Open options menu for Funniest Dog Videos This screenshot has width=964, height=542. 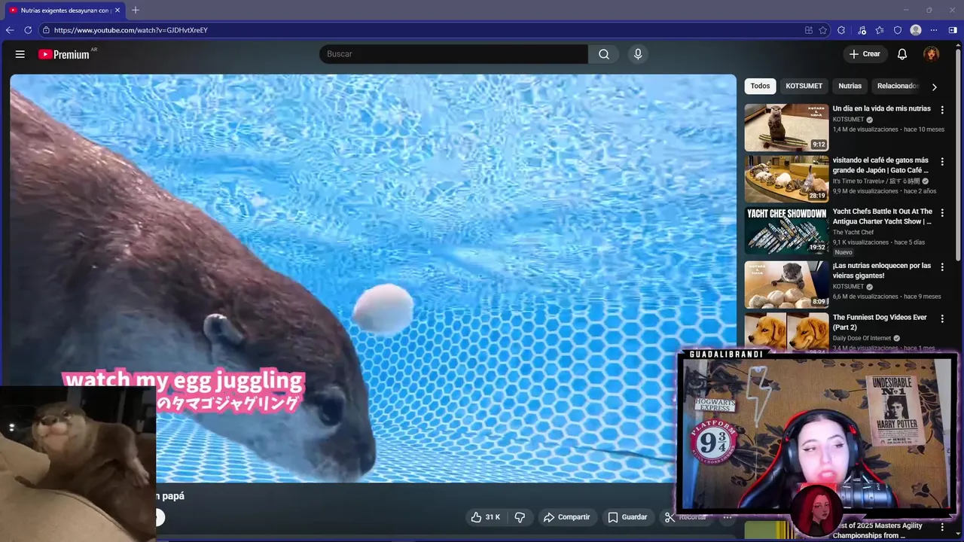(x=942, y=318)
